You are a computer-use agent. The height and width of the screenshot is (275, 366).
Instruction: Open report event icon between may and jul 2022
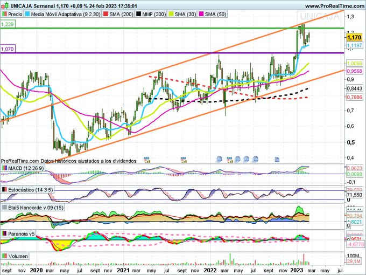pos(247,160)
